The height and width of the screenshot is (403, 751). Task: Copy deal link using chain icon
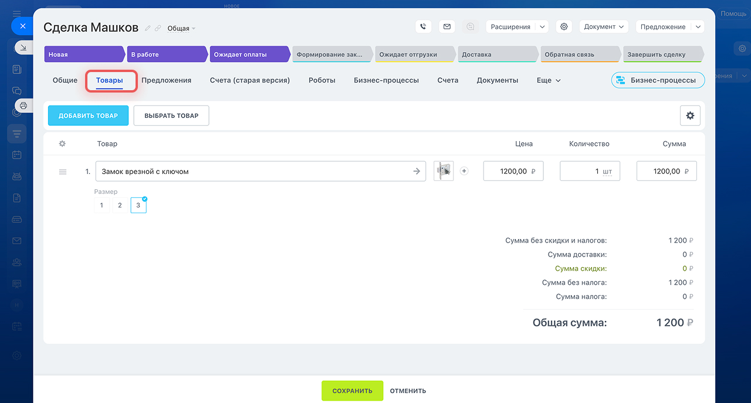click(x=158, y=28)
